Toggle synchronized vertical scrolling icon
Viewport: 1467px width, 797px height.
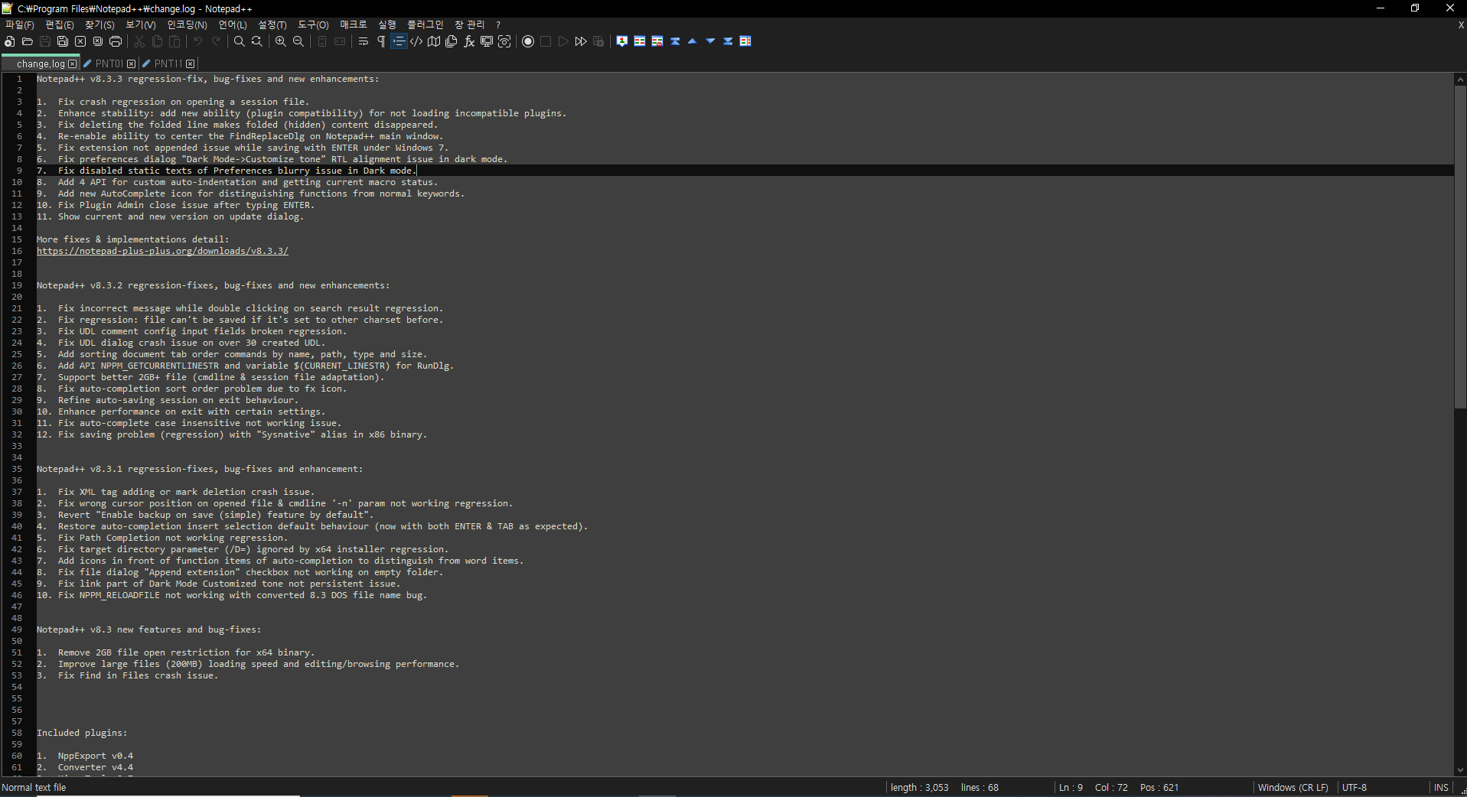click(x=322, y=41)
